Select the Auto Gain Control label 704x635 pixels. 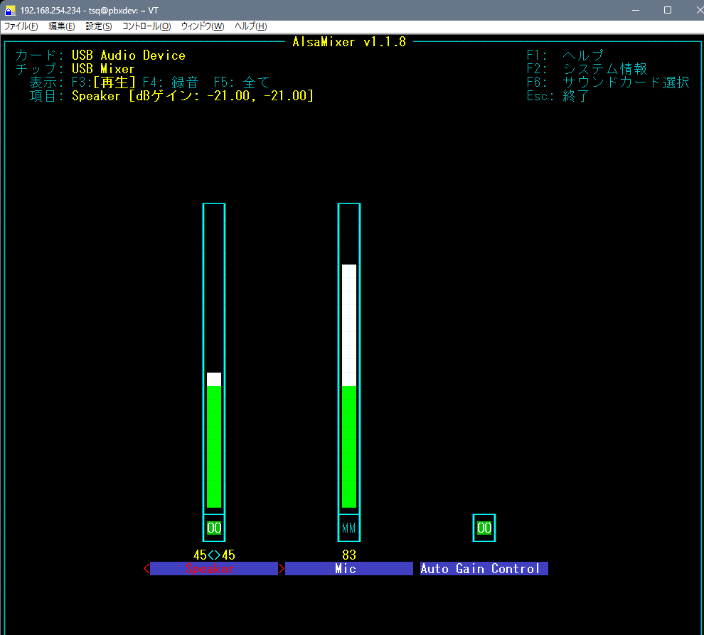point(484,569)
